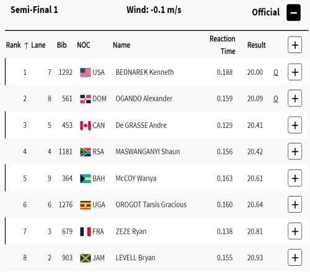The width and height of the screenshot is (310, 272).
Task: Expand ZEZE Ryan row details
Action: click(295, 231)
